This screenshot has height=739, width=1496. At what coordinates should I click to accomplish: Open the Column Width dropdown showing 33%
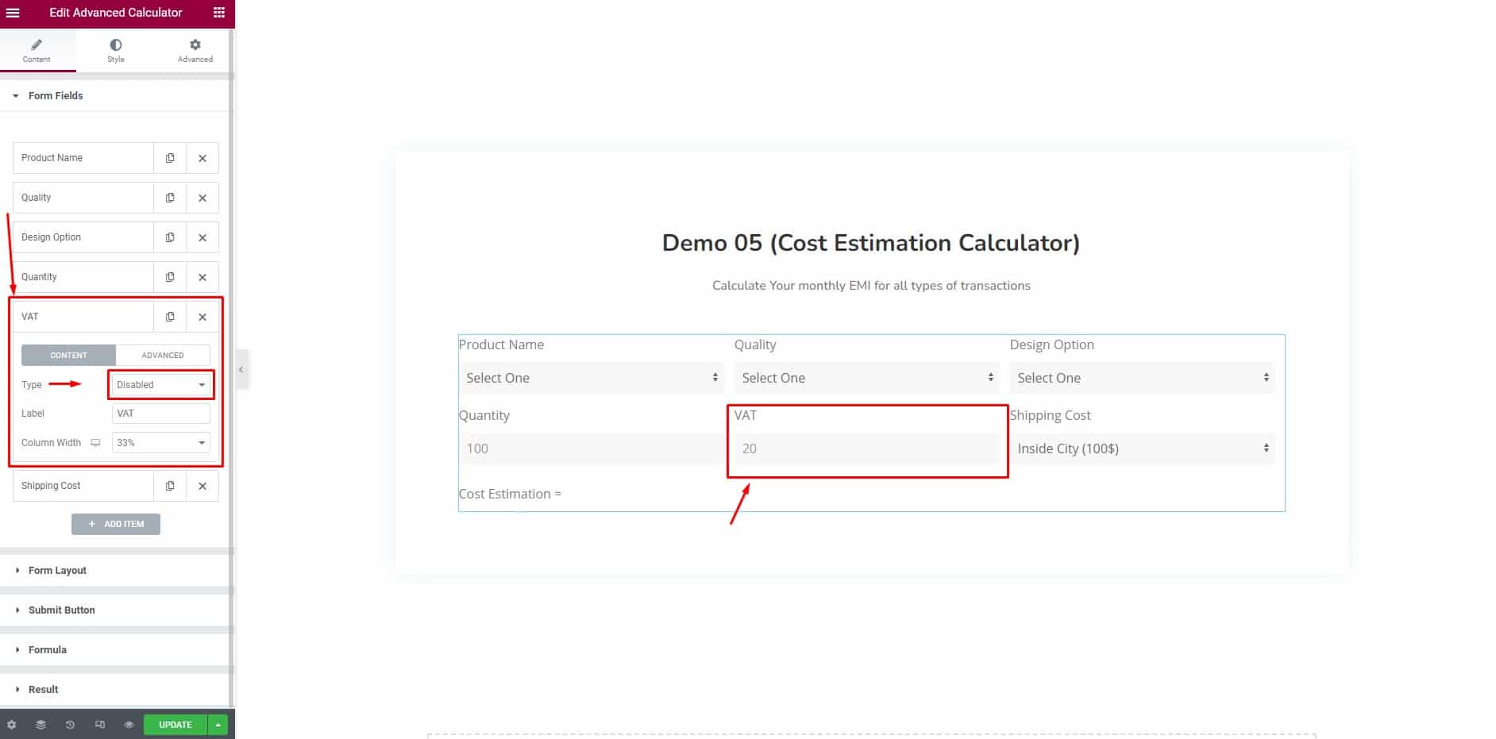(x=160, y=442)
